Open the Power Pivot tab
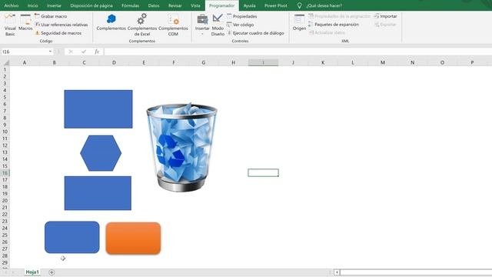The height and width of the screenshot is (277, 492). pyautogui.click(x=275, y=5)
